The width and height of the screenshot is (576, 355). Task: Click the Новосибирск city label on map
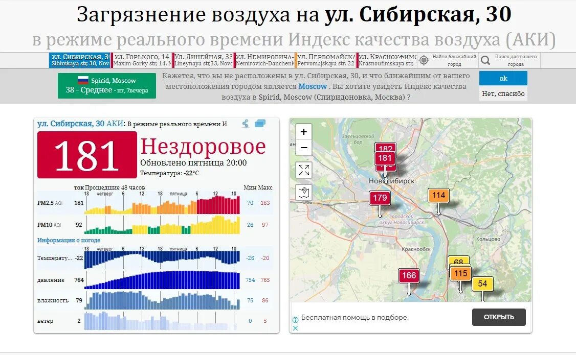click(392, 181)
